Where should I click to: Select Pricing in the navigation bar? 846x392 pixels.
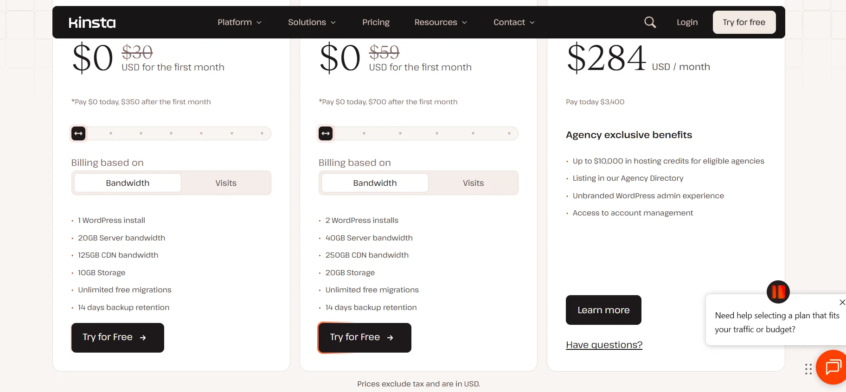pos(376,22)
